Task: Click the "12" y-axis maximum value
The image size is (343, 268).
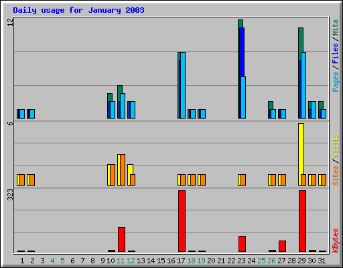Action: tap(11, 22)
